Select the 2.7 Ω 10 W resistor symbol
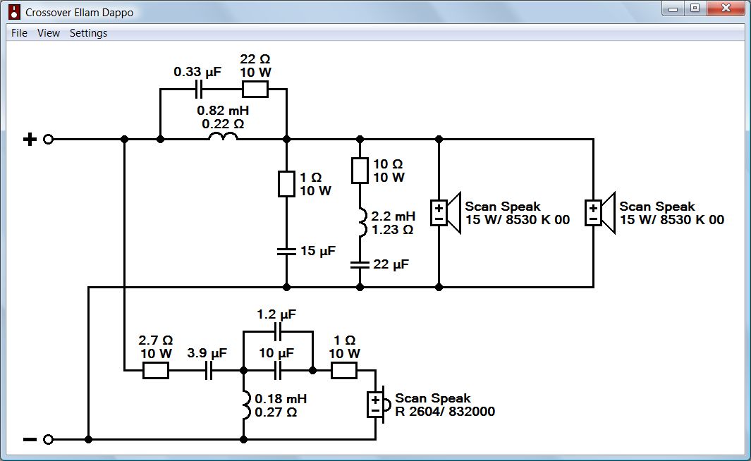 [156, 371]
